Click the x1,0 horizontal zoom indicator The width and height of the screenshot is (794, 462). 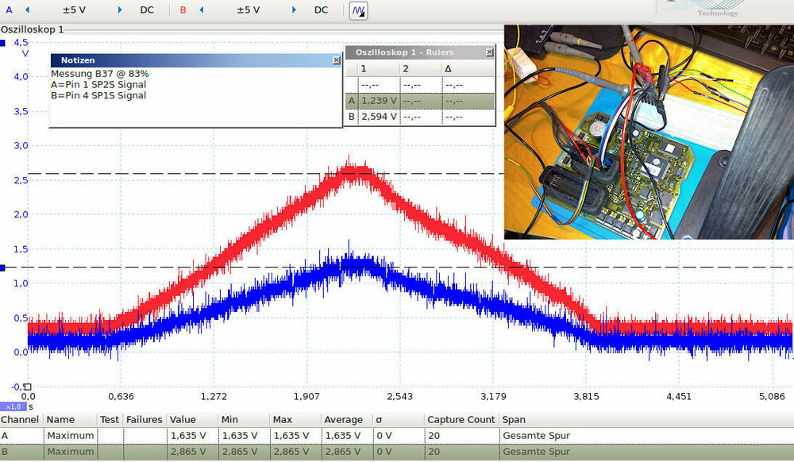point(13,406)
